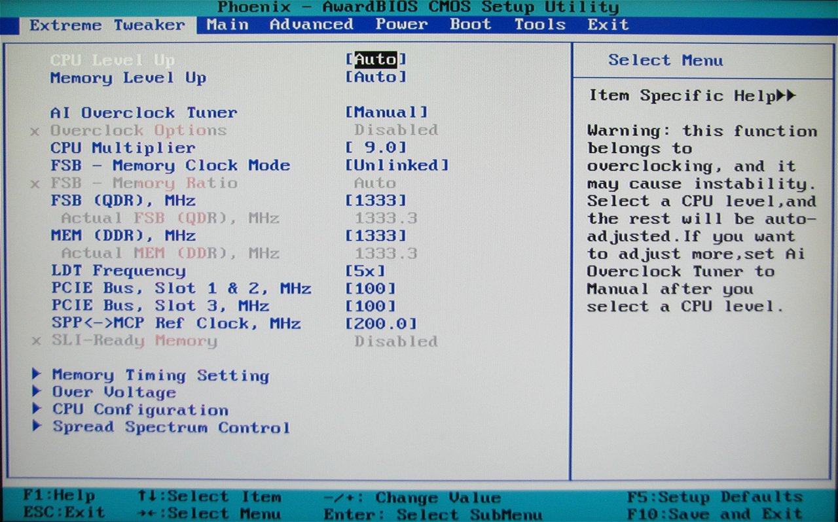Change the Memory Level Up Auto value
The width and height of the screenshot is (838, 522).
pyautogui.click(x=376, y=77)
